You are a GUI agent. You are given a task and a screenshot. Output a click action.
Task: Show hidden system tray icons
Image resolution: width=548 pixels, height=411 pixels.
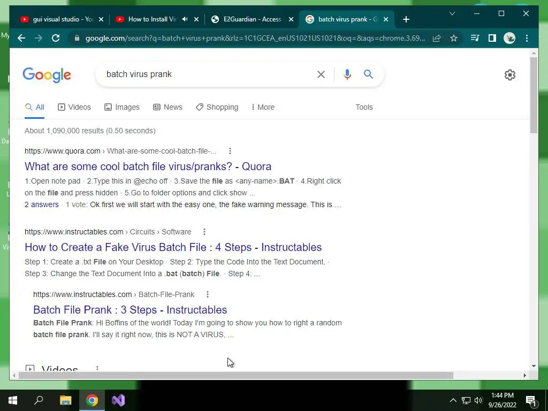[x=453, y=400]
